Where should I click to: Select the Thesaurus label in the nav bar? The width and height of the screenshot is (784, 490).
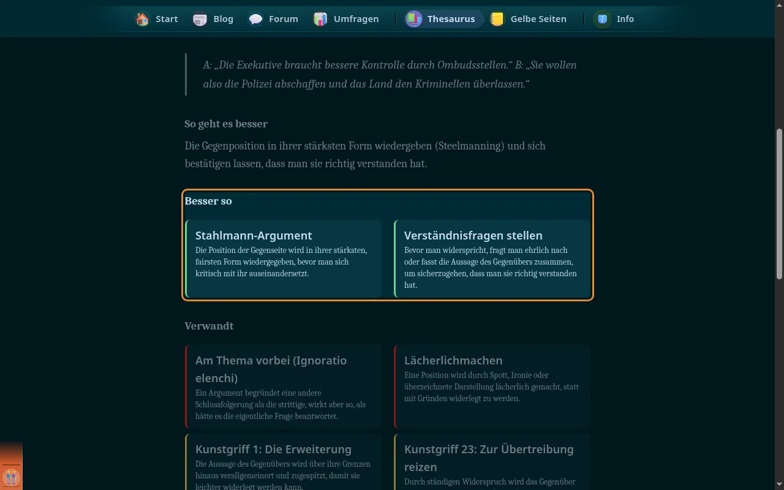[451, 19]
